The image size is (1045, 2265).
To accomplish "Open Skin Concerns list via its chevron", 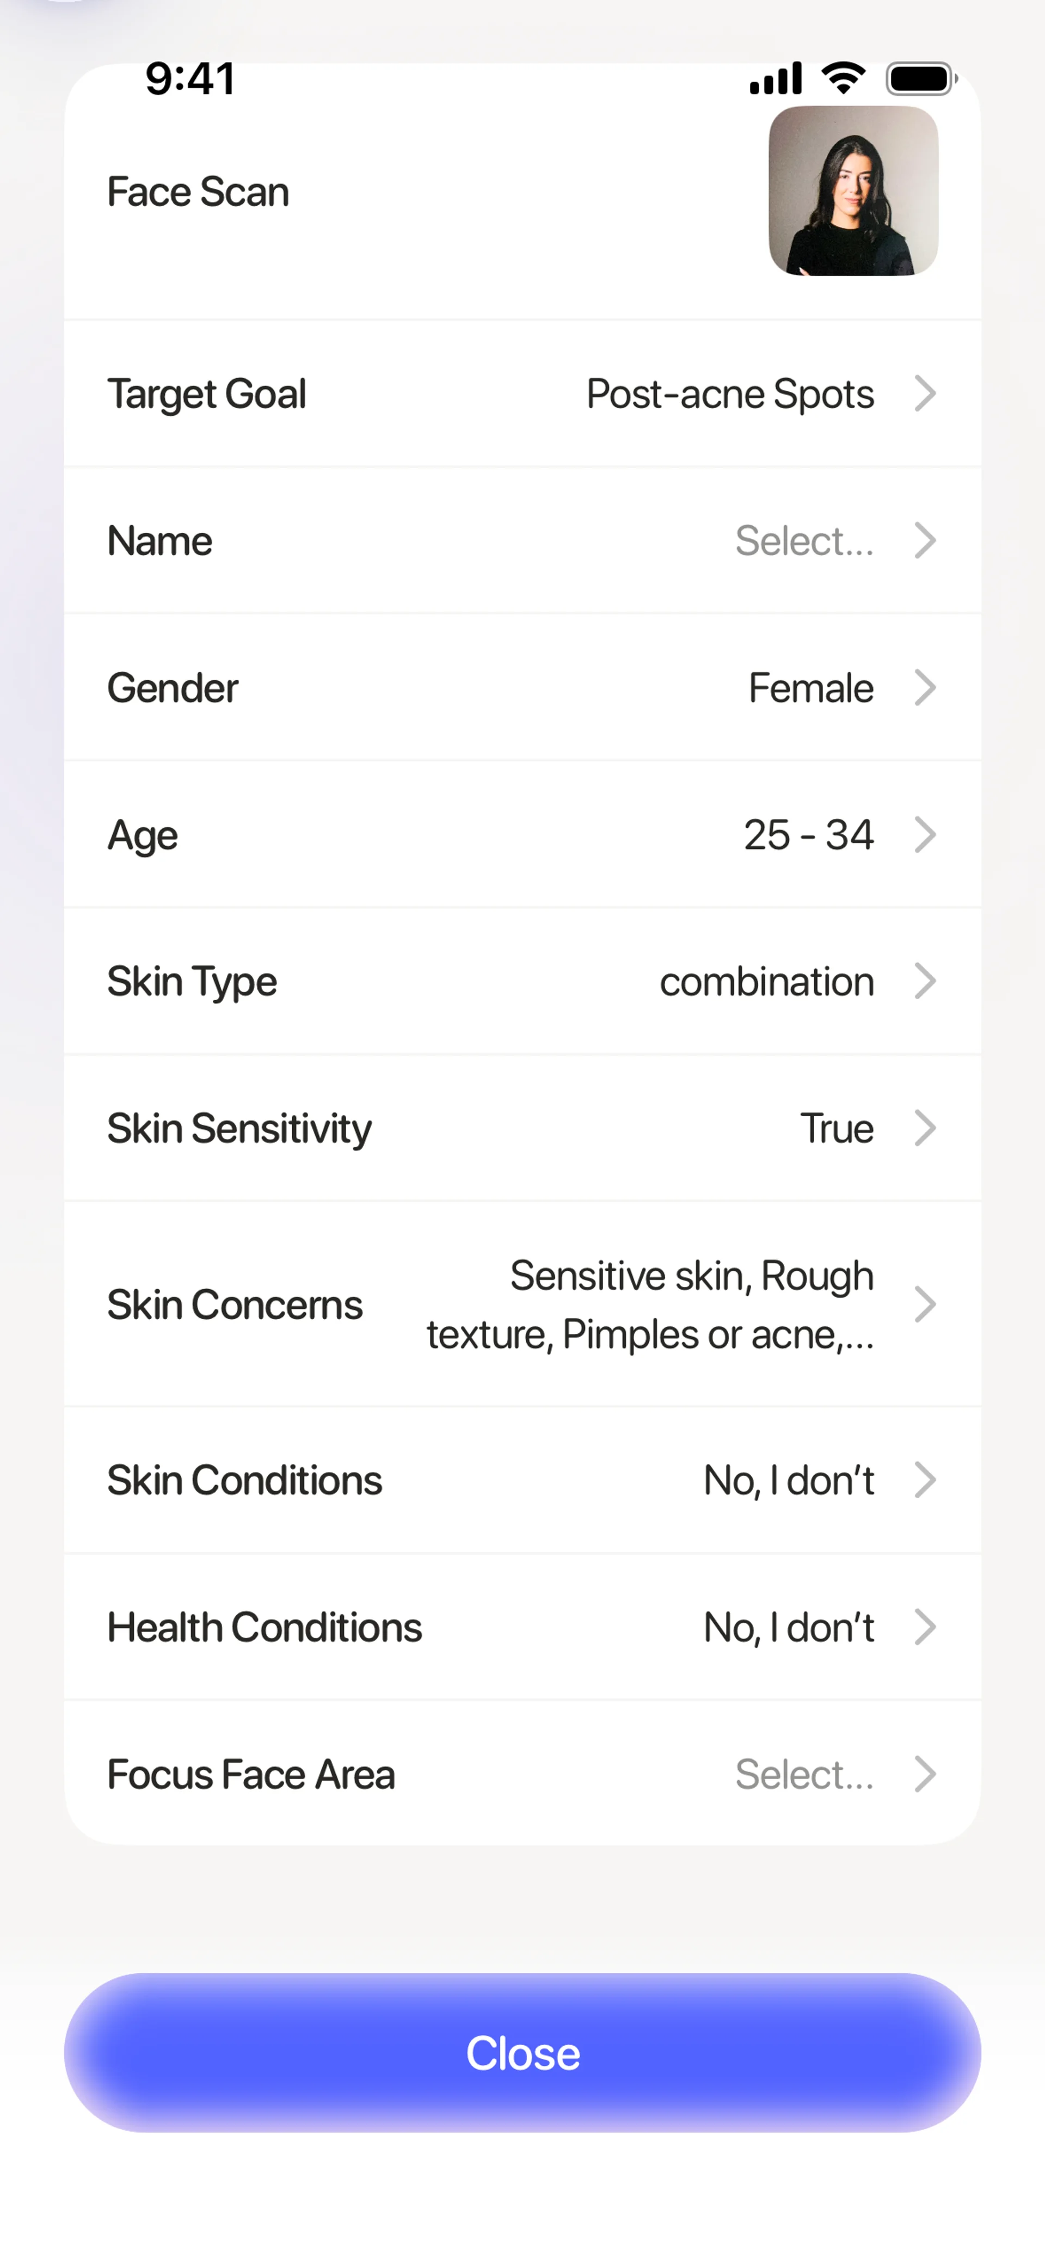I will (x=925, y=1304).
